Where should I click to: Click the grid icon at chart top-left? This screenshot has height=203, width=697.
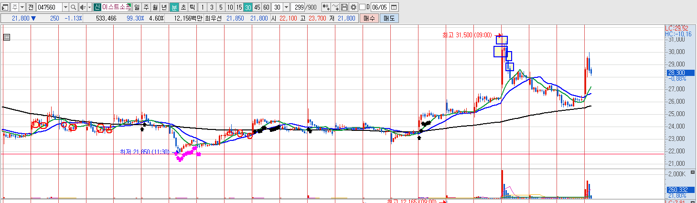click(x=7, y=37)
